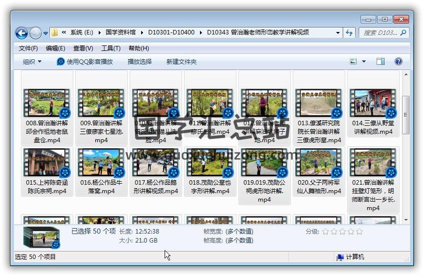The width and height of the screenshot is (424, 276).
Task: Click the search magnifier icon
Action: click(x=403, y=33)
